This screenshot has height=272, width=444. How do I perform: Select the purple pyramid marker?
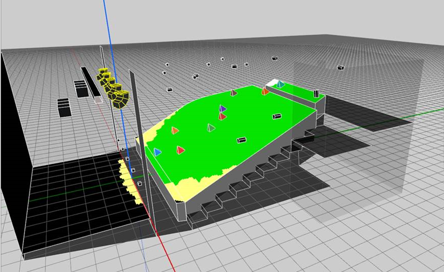(x=222, y=108)
